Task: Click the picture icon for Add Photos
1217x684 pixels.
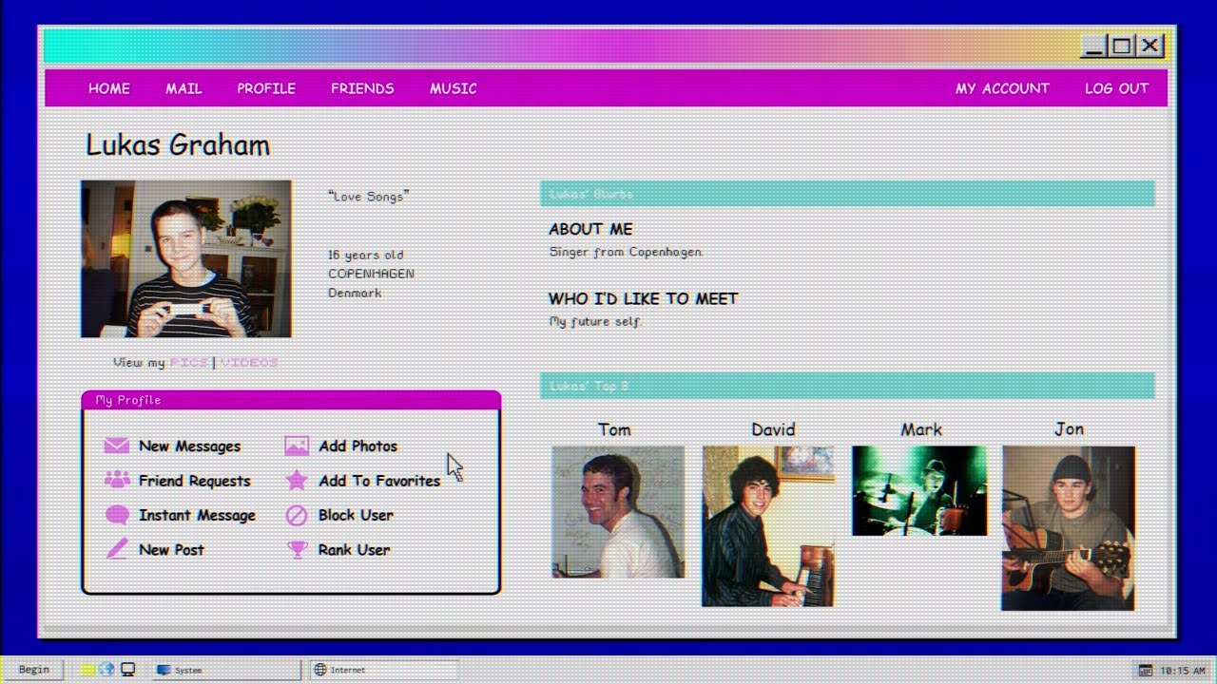Action: click(297, 446)
